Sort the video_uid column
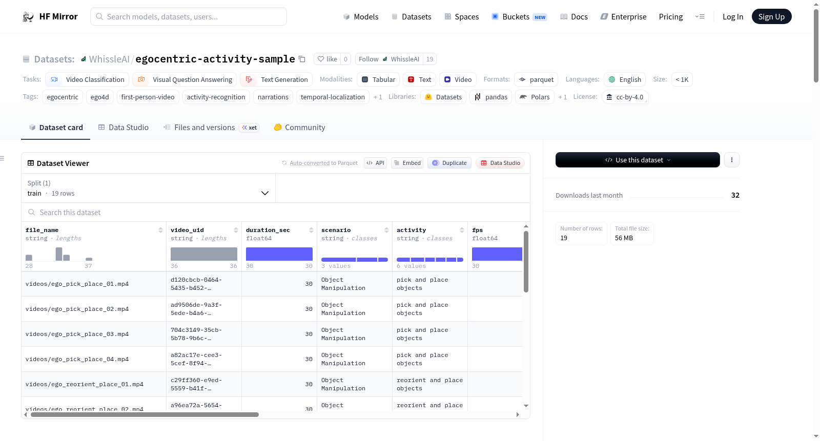Viewport: 820px width, 441px height. point(236,230)
